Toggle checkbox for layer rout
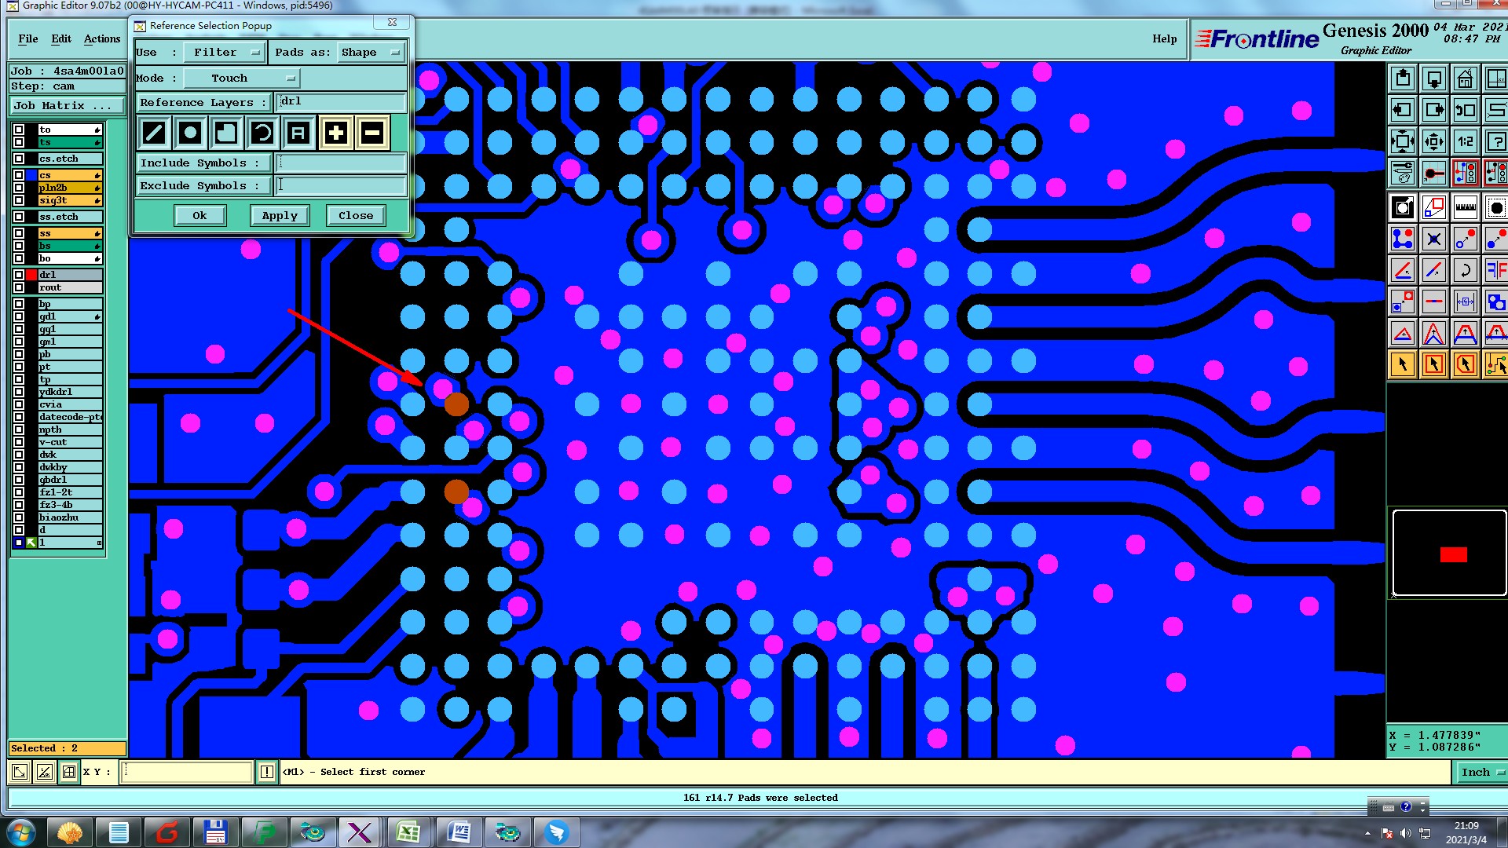The width and height of the screenshot is (1508, 848). [19, 287]
